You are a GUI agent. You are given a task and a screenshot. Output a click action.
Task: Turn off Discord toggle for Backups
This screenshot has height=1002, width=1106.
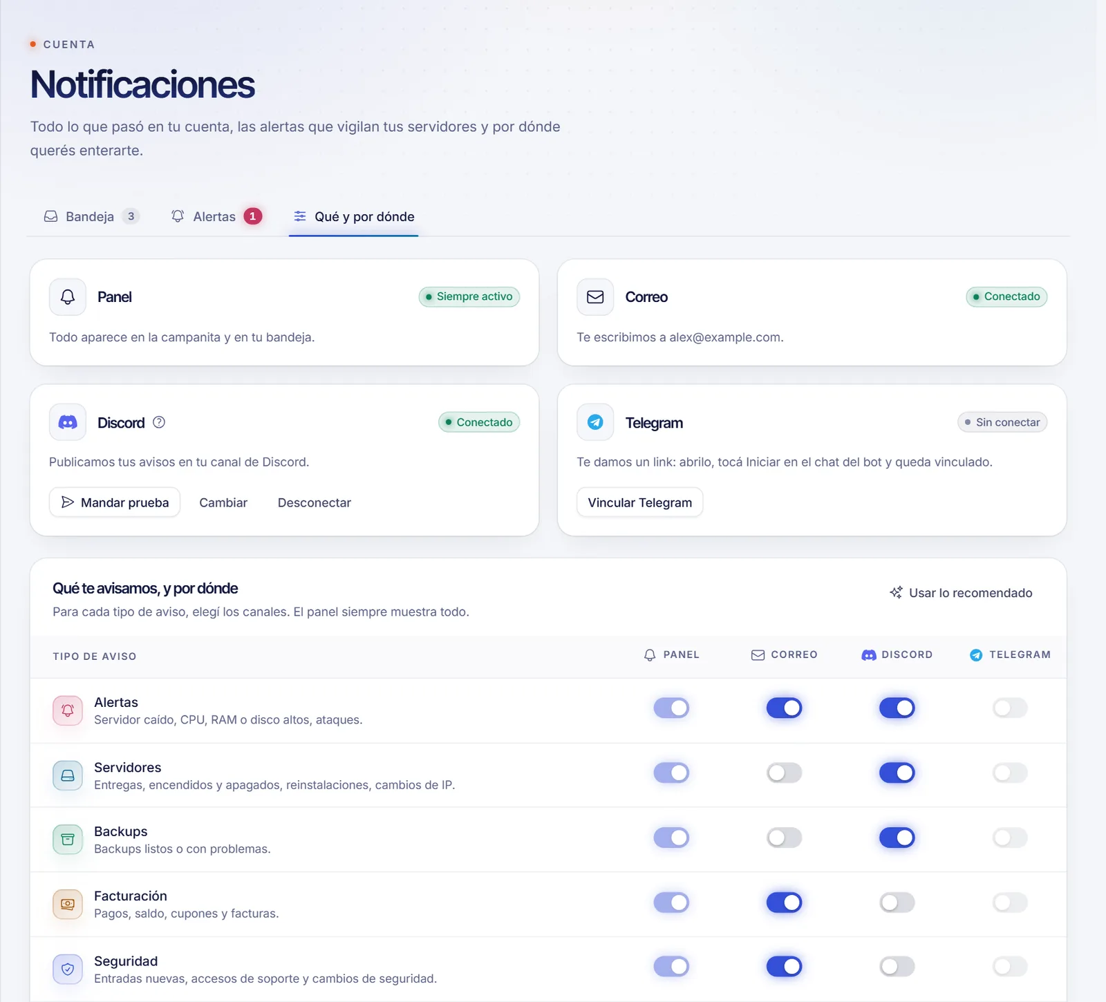897,838
